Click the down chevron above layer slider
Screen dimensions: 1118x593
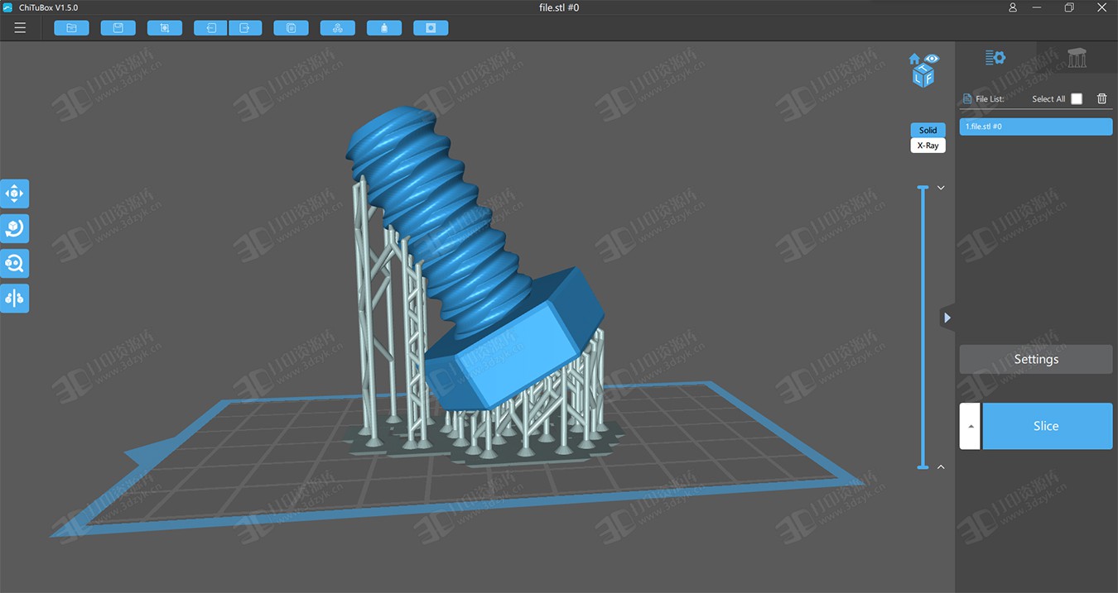tap(941, 188)
